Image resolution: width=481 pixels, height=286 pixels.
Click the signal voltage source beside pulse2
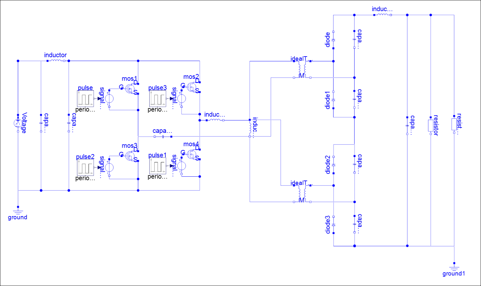[109, 167]
